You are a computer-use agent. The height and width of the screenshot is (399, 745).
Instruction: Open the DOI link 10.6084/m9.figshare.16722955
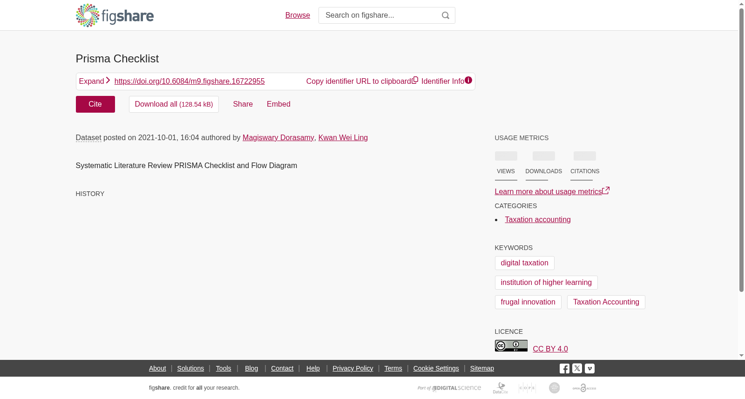(x=190, y=81)
